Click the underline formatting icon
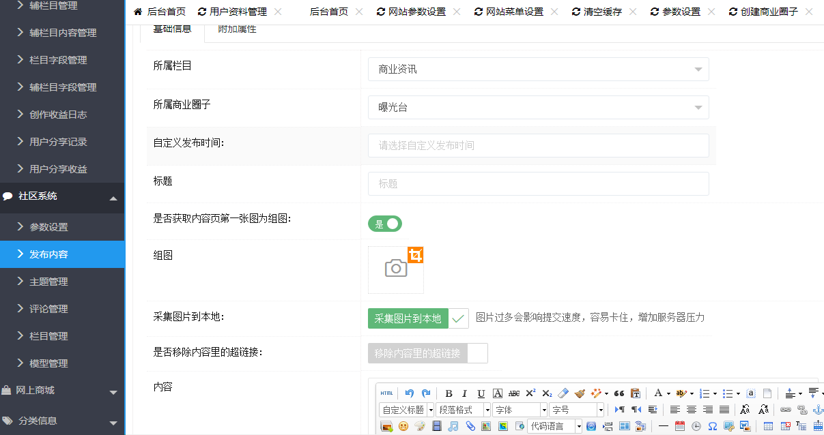Screen dimensions: 824x435 pyautogui.click(x=481, y=393)
